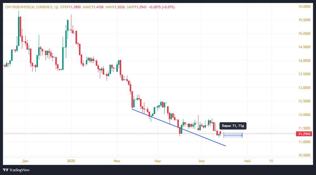Click the 'Май' time axis label
This screenshot has height=175, width=316.
coord(247,161)
